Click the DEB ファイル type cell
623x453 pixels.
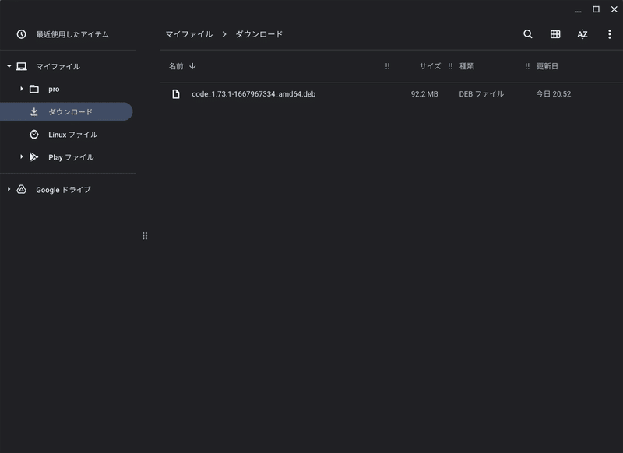tap(481, 93)
